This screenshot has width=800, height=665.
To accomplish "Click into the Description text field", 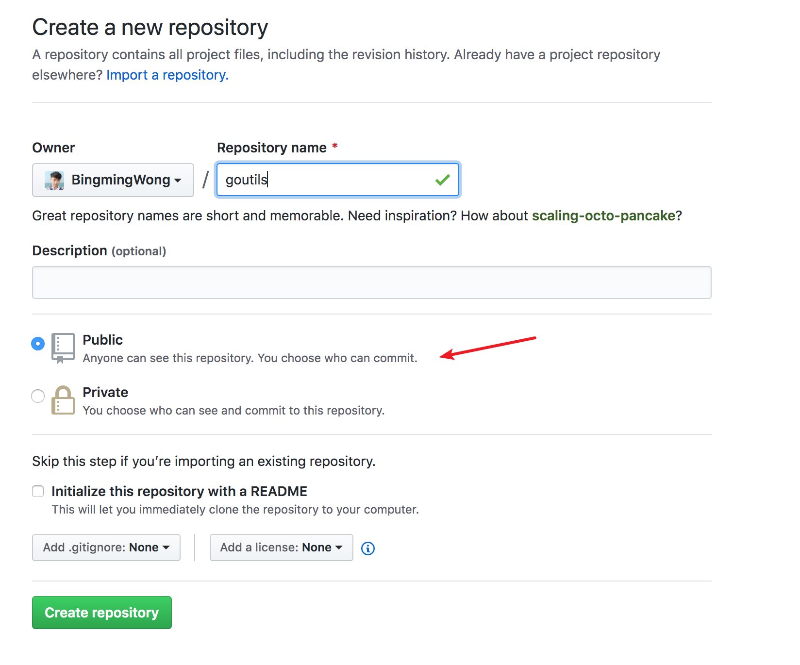I will pos(371,283).
